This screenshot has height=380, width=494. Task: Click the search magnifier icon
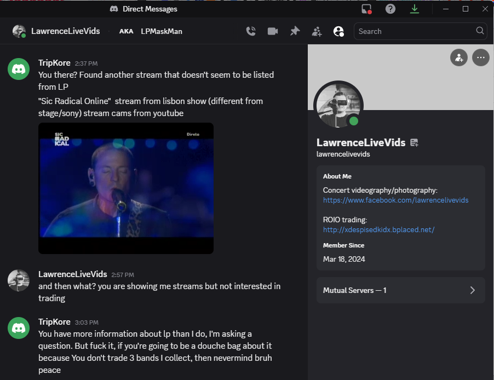tap(480, 31)
